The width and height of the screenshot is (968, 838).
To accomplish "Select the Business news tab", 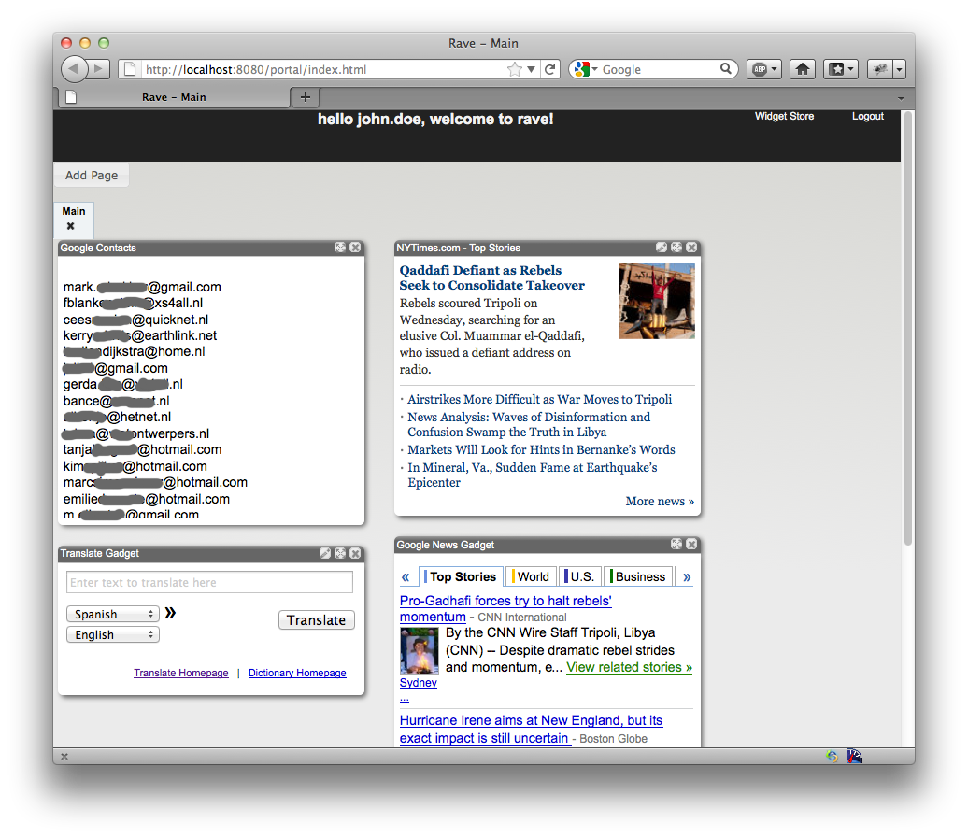I will pos(639,576).
